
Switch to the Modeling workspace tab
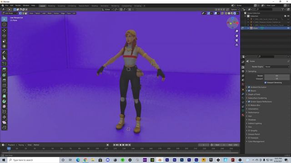[51, 6]
